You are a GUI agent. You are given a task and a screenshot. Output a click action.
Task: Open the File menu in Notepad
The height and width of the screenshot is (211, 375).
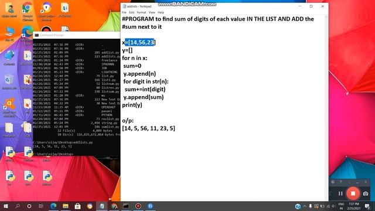[124, 12]
